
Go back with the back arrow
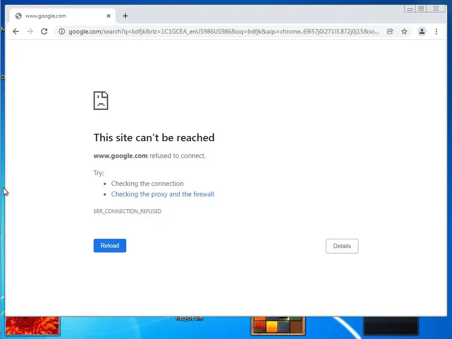(16, 31)
